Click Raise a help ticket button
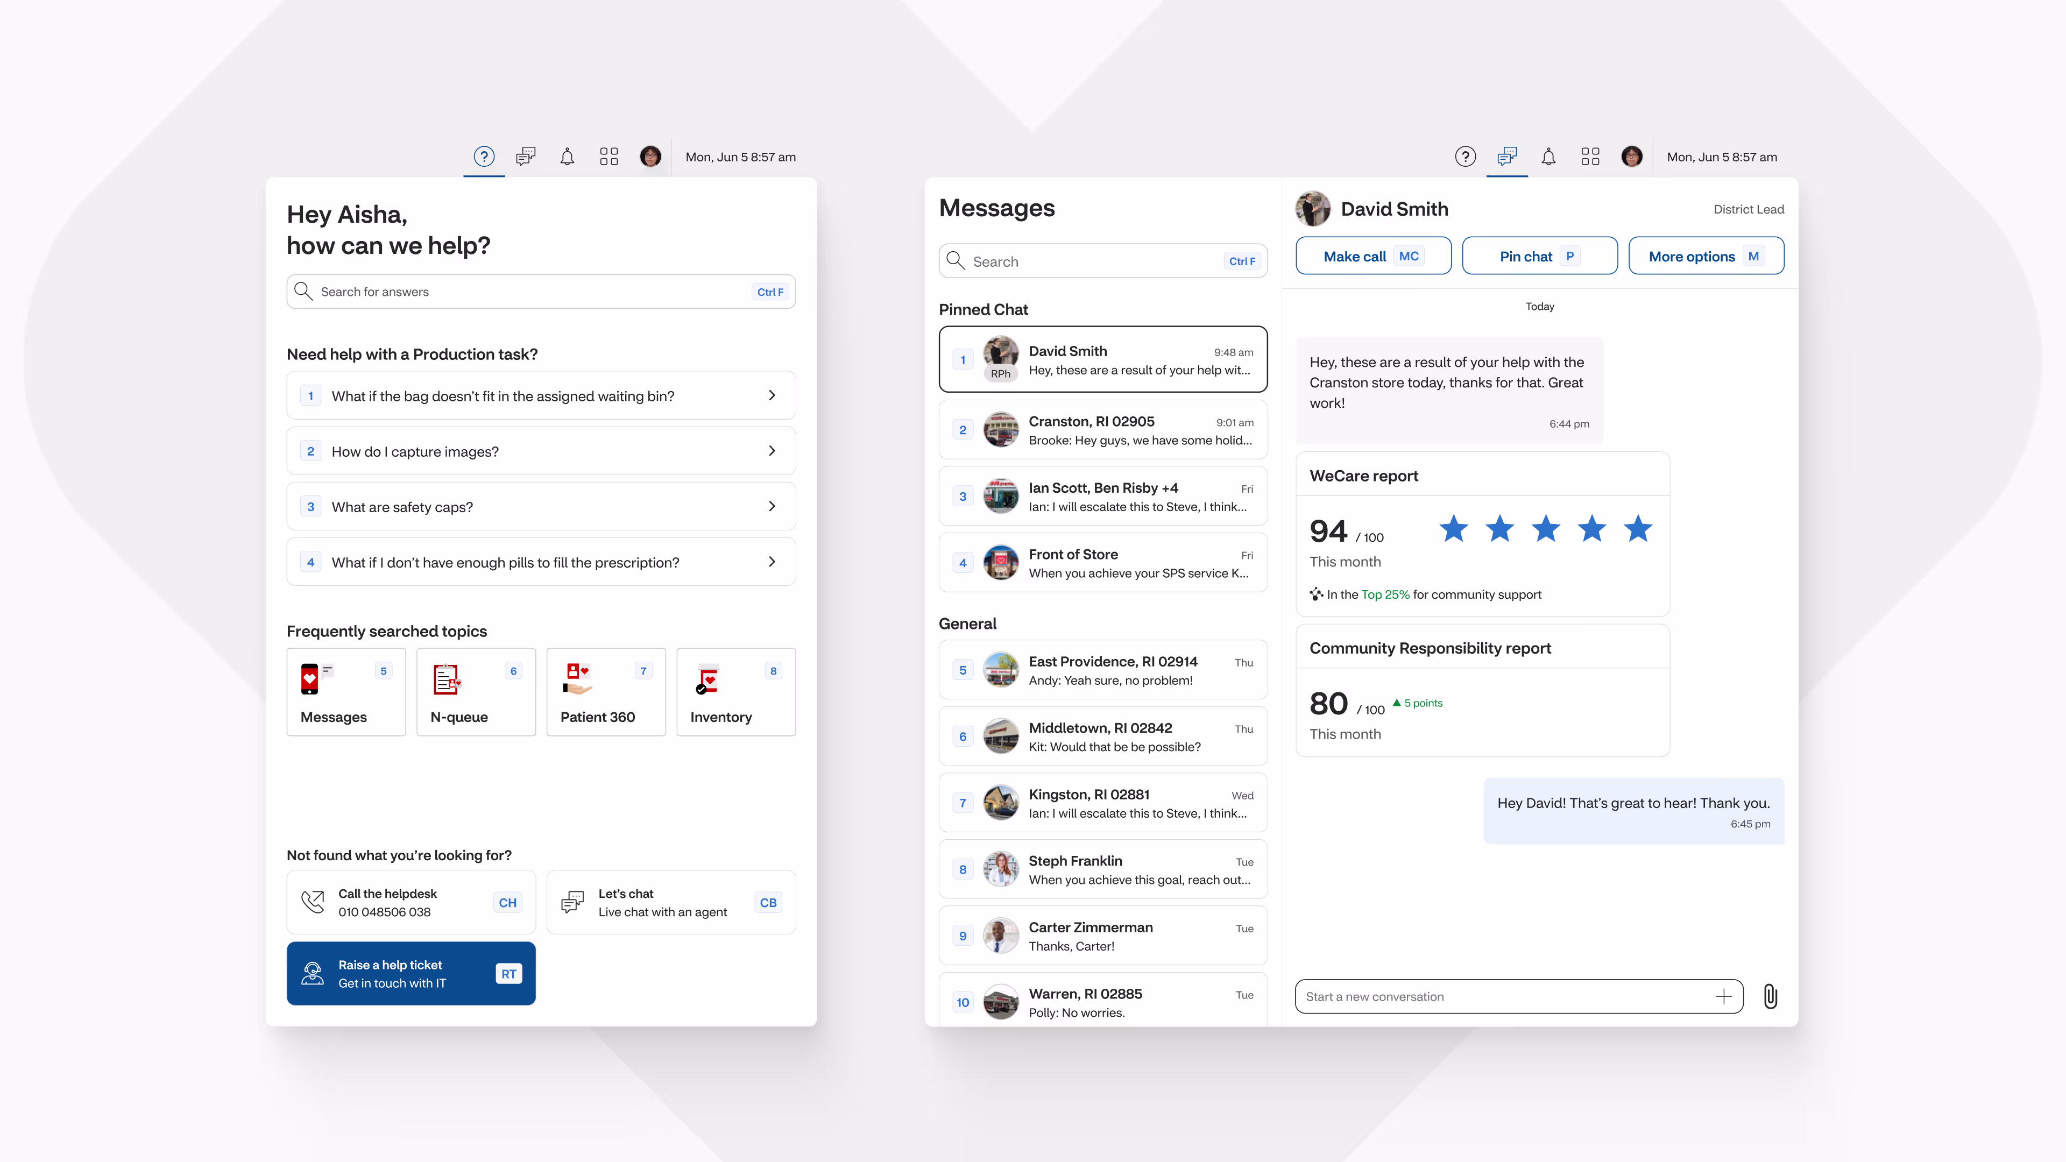Image resolution: width=2066 pixels, height=1162 pixels. (x=411, y=974)
